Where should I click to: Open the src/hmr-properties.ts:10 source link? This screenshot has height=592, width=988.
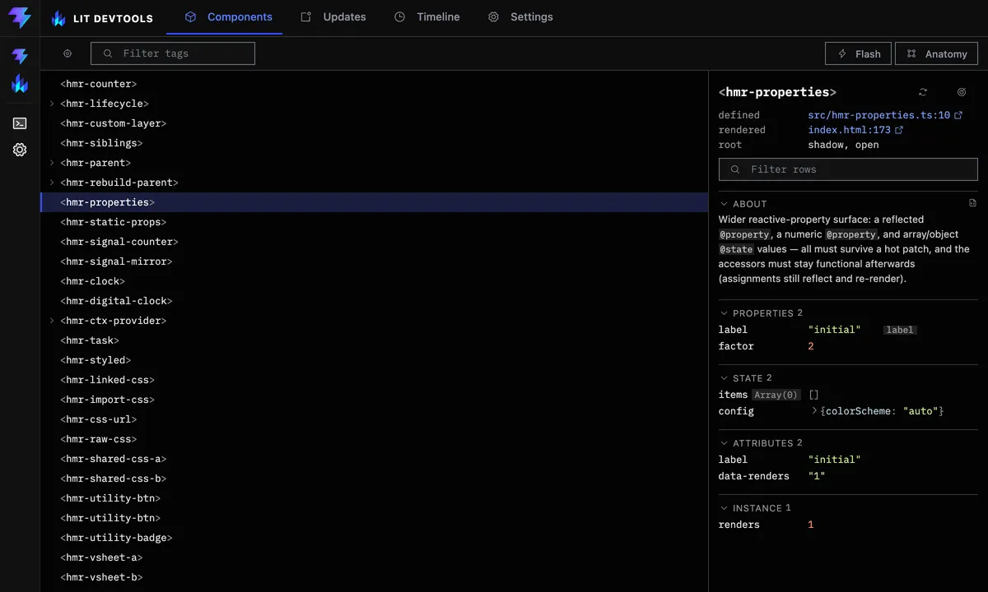pyautogui.click(x=879, y=115)
